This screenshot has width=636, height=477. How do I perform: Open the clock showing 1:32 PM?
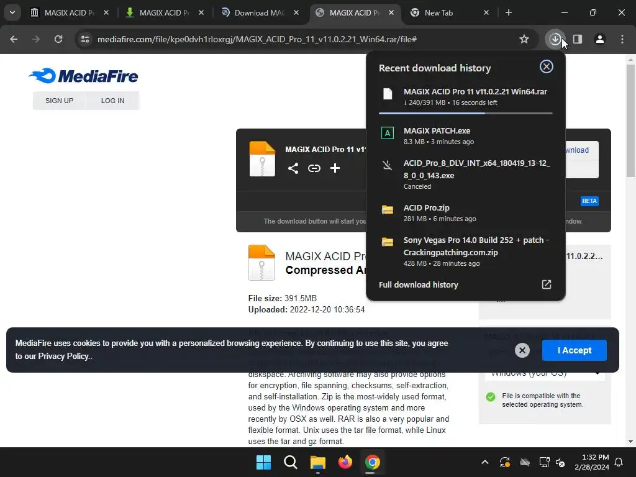point(592,462)
